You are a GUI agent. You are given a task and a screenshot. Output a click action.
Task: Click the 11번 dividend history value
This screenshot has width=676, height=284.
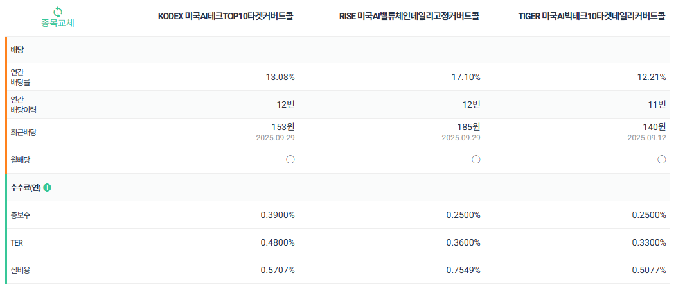657,104
